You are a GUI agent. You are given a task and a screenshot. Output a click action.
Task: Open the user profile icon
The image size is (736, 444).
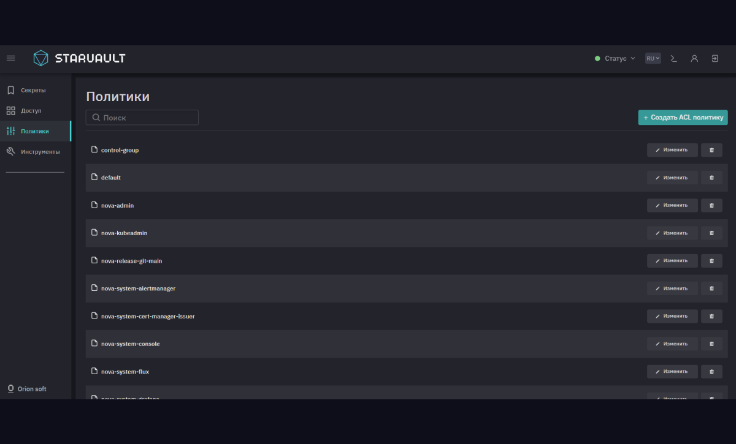pos(694,59)
